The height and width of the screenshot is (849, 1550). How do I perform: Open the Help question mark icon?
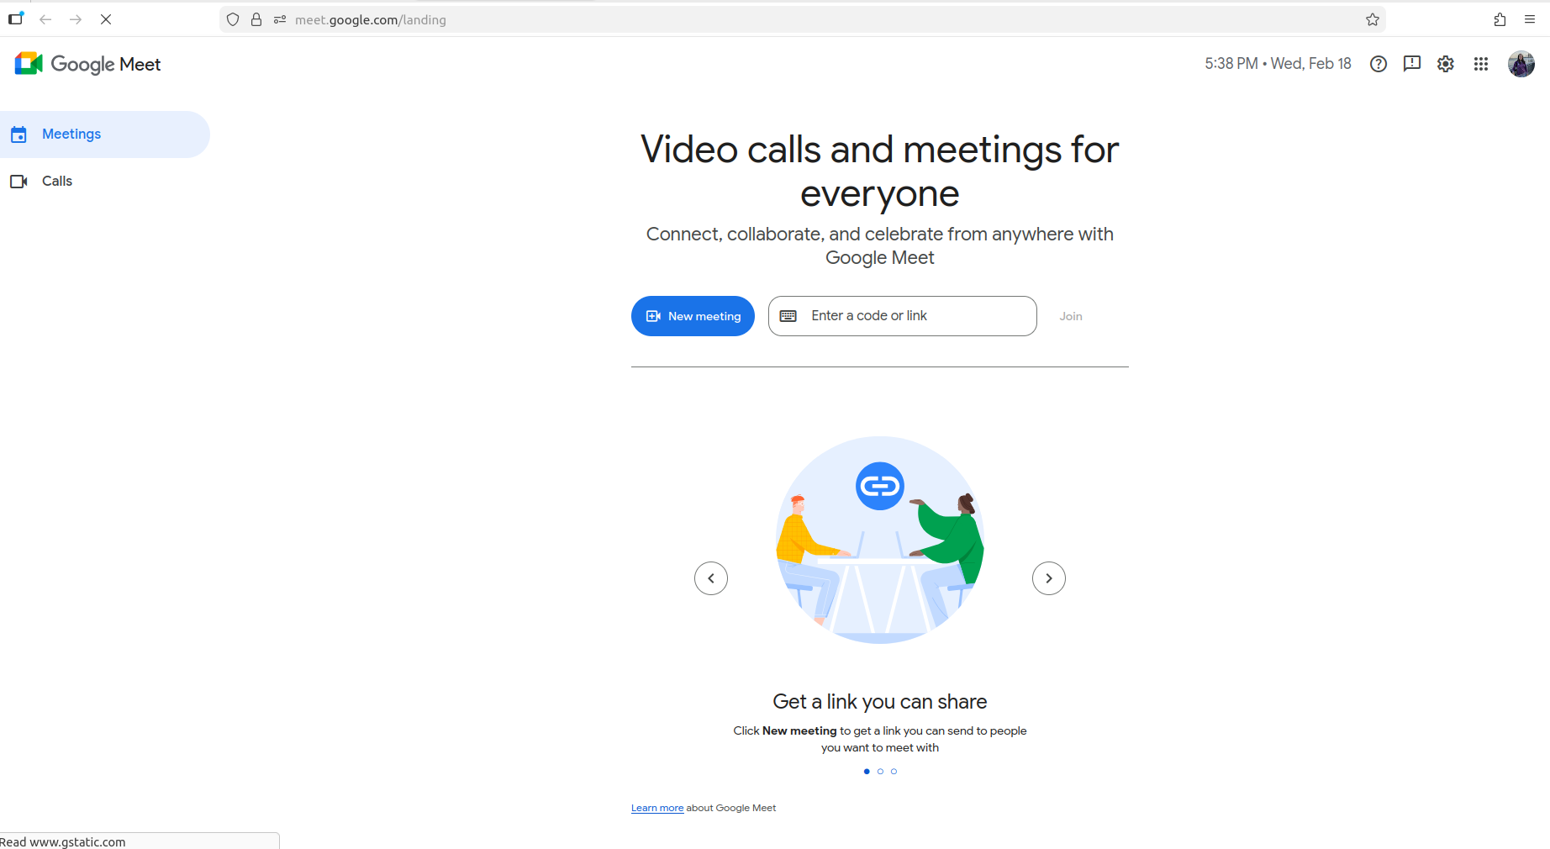(1378, 64)
